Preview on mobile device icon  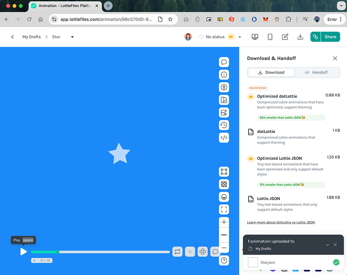coord(270,37)
